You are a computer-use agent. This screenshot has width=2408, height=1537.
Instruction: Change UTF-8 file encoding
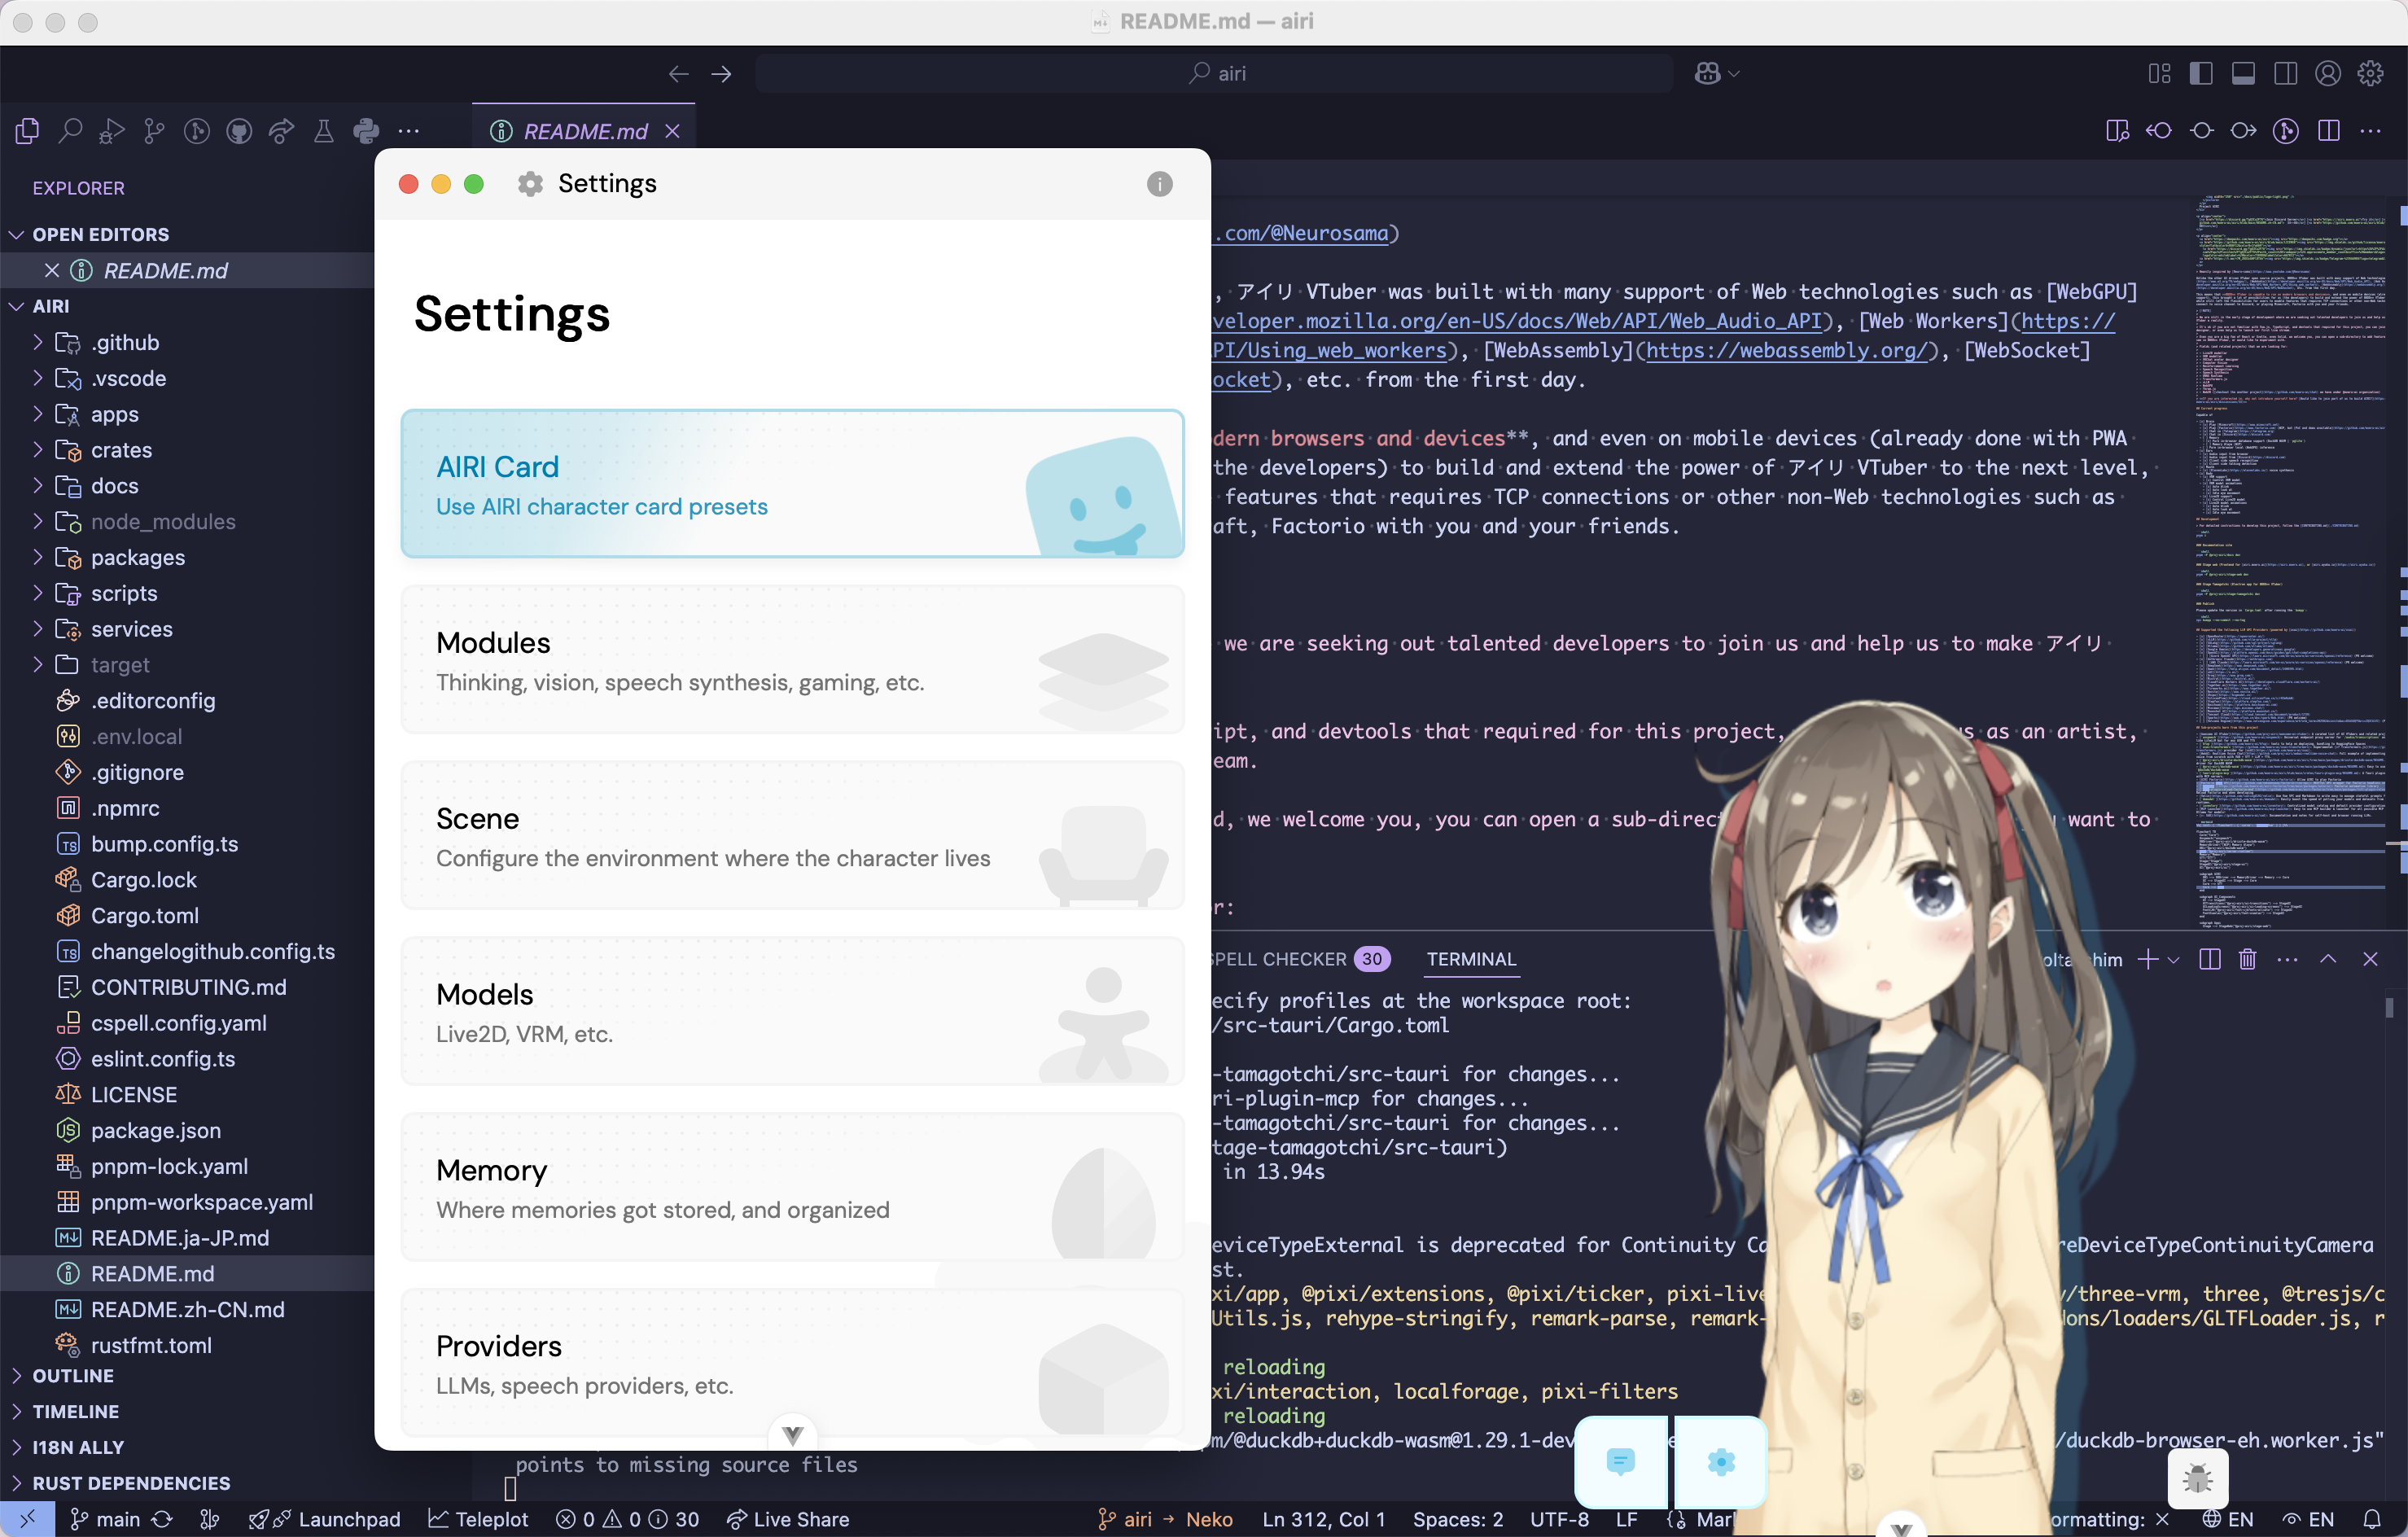tap(1559, 1519)
